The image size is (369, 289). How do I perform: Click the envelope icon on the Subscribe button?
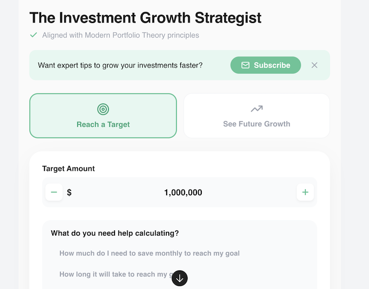point(245,65)
